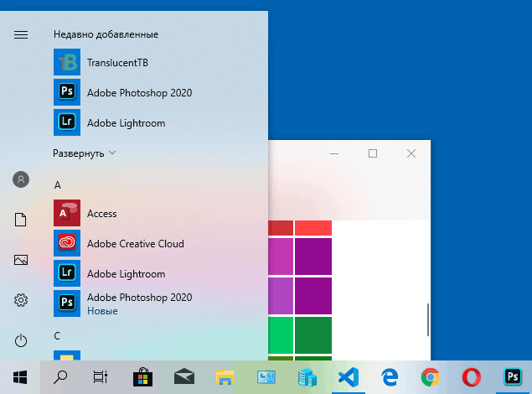
Task: Click the Photoshop icon in the taskbar
Action: tap(510, 376)
